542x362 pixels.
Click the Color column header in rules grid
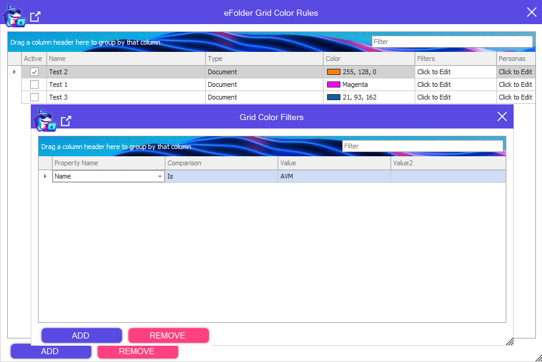click(369, 59)
